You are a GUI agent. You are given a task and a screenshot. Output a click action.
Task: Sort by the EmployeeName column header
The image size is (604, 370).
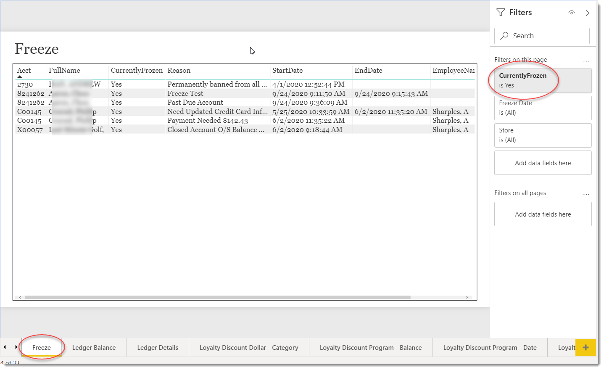tap(454, 71)
